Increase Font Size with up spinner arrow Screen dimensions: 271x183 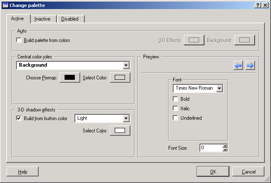coord(225,146)
